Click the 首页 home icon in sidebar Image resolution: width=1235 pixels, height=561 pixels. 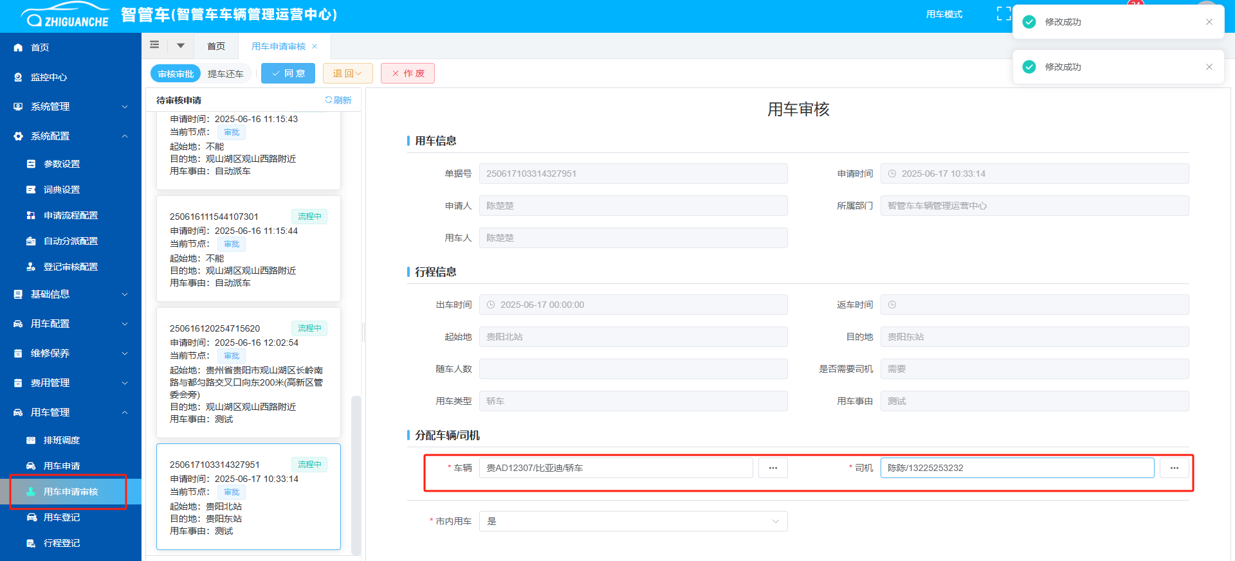[18, 48]
